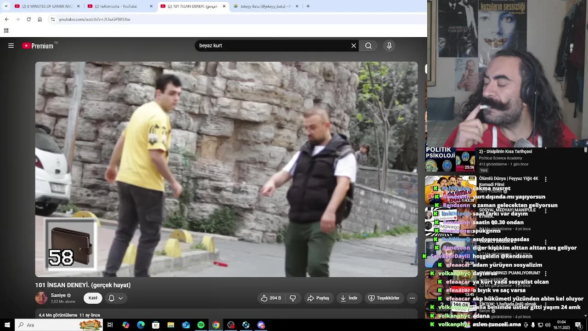The width and height of the screenshot is (588, 331).
Task: Open the Windows Start menu
Action: pyautogui.click(x=7, y=325)
